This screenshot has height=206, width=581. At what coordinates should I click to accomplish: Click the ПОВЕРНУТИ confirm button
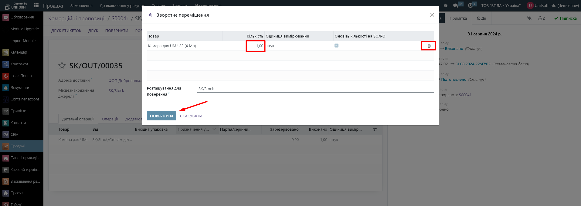click(x=161, y=116)
